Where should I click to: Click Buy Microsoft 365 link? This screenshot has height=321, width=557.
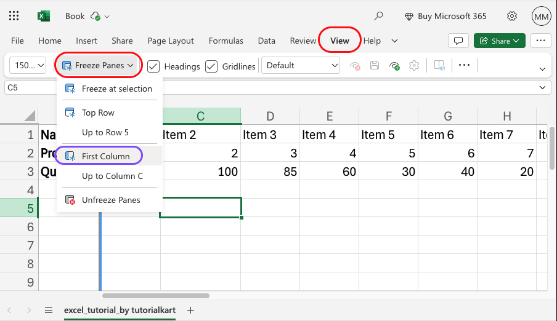(446, 17)
